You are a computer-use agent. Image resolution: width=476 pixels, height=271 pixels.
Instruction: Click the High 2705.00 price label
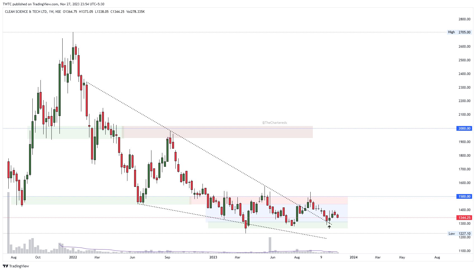[459, 32]
